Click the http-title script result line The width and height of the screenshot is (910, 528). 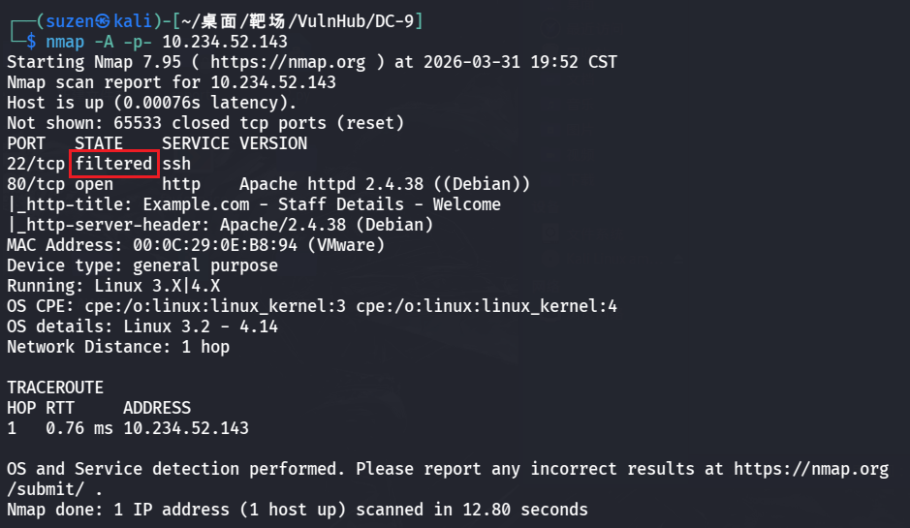click(x=254, y=204)
